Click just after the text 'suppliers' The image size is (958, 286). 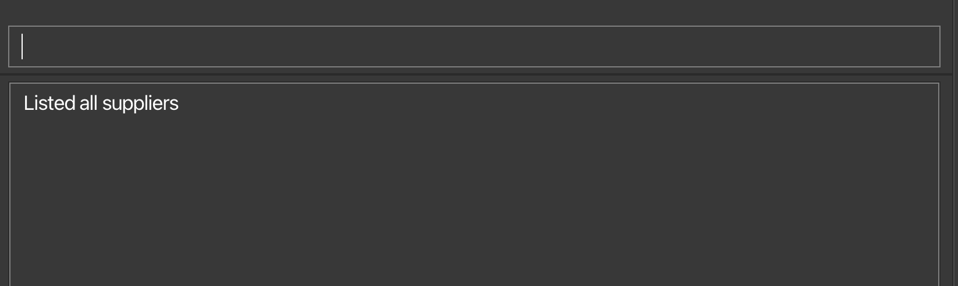[182, 103]
